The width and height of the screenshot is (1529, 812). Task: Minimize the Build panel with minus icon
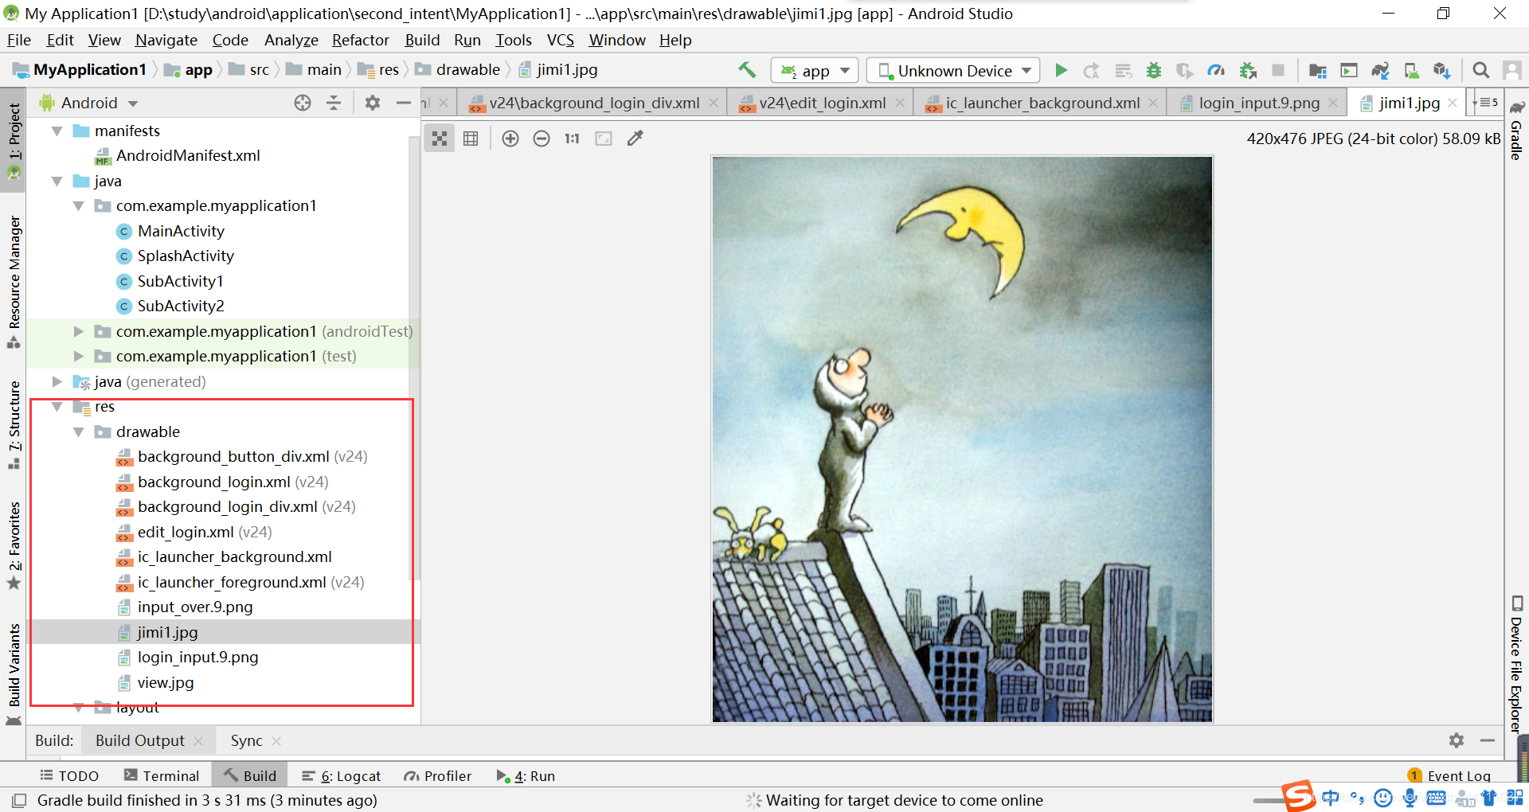click(x=1487, y=740)
